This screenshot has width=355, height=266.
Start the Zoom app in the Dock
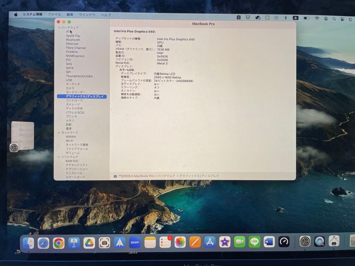tap(135, 242)
